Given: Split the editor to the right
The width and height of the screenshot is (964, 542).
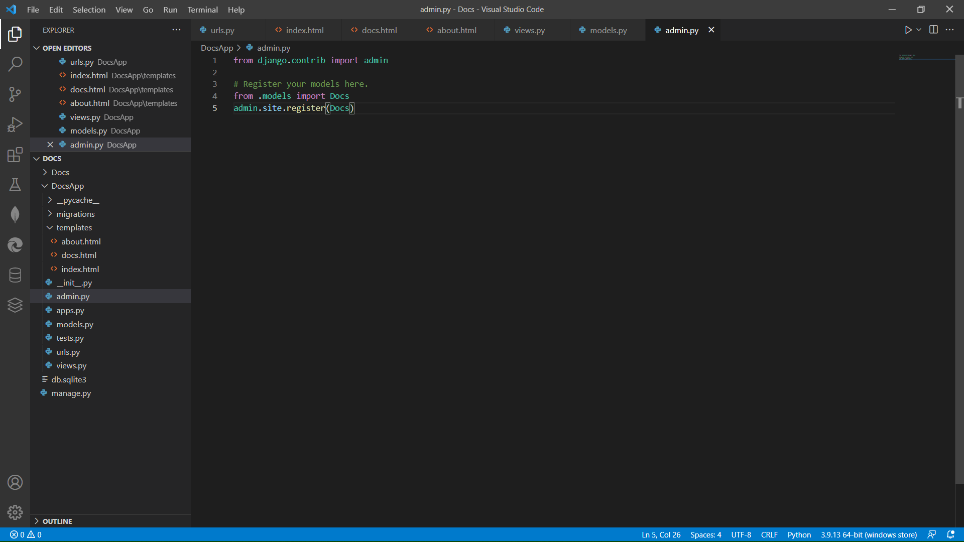Looking at the screenshot, I should tap(933, 30).
